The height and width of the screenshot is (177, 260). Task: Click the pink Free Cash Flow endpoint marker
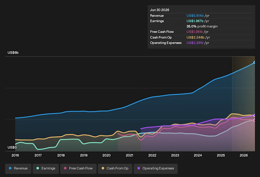tap(255, 120)
